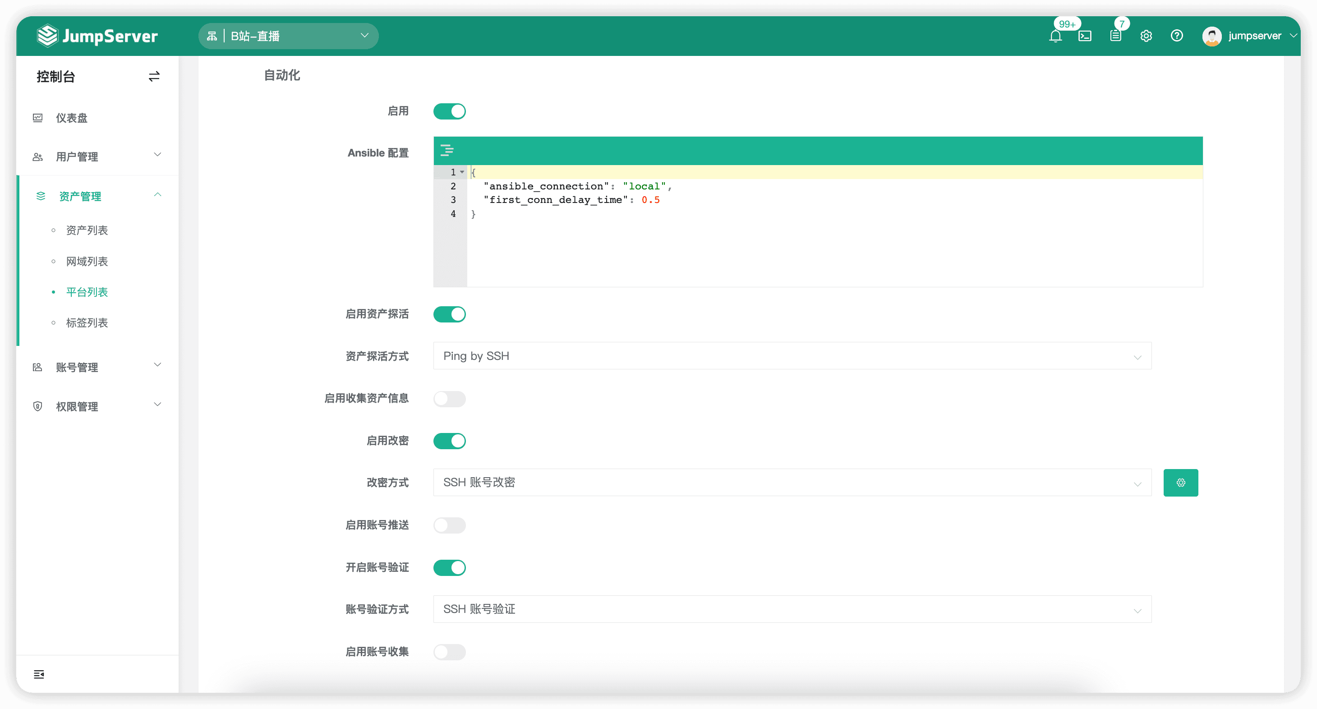The height and width of the screenshot is (709, 1317).
Task: Open 改密方式 SSH 账号改密 dropdown
Action: point(792,483)
